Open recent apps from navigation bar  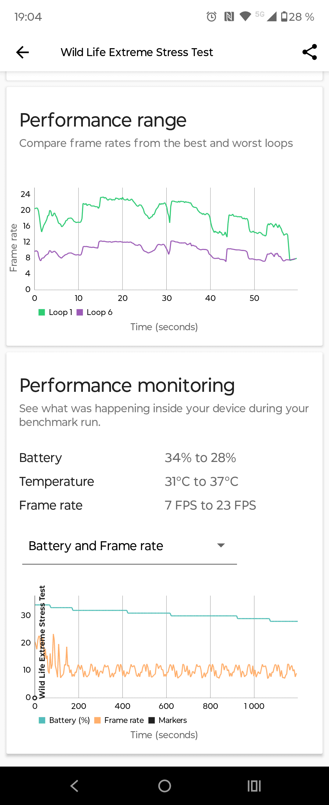[254, 785]
